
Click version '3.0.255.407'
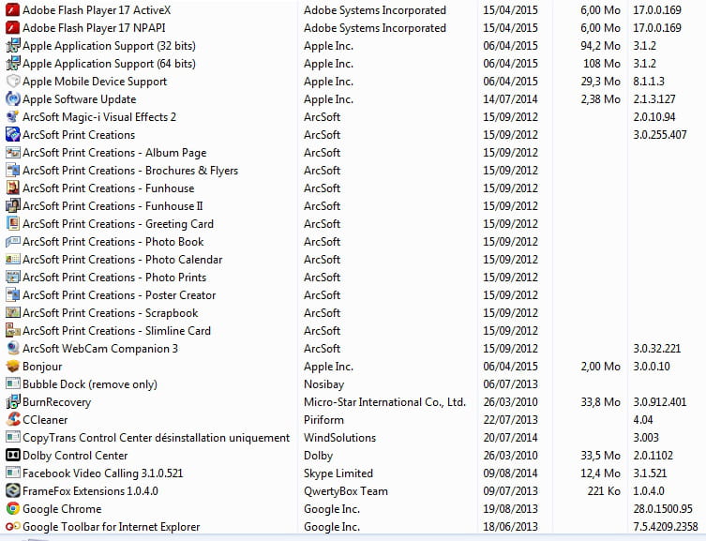pos(660,135)
